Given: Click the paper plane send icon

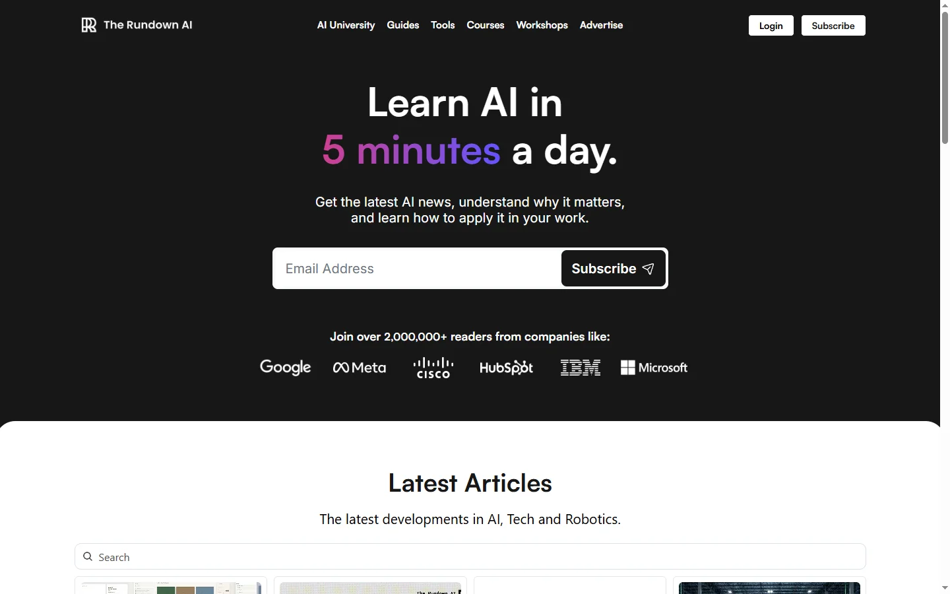Looking at the screenshot, I should tap(649, 269).
